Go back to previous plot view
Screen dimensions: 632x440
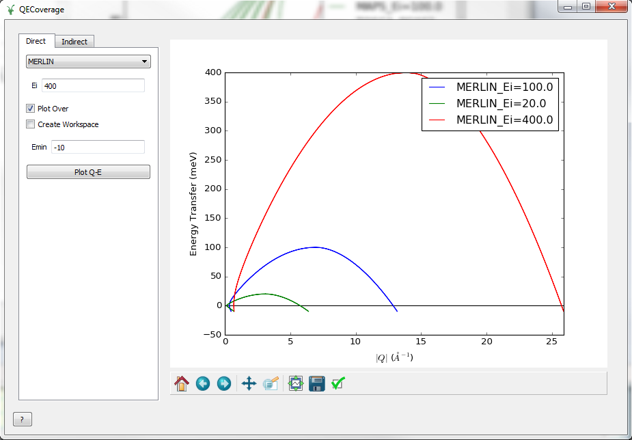point(203,383)
